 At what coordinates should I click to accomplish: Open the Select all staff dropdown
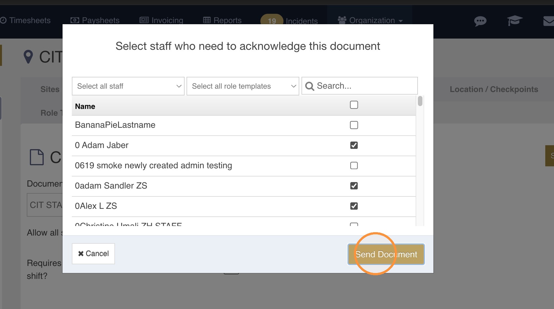[x=128, y=86]
